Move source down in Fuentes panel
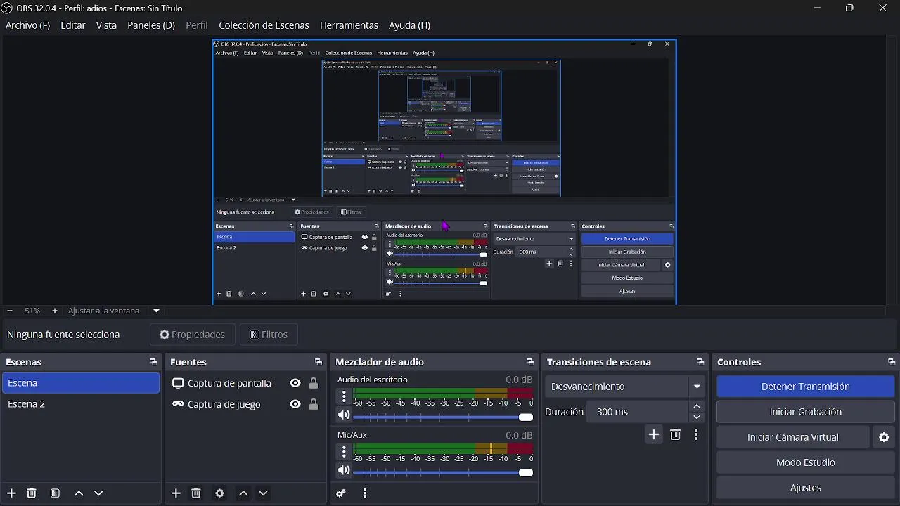This screenshot has height=506, width=900. pyautogui.click(x=263, y=493)
